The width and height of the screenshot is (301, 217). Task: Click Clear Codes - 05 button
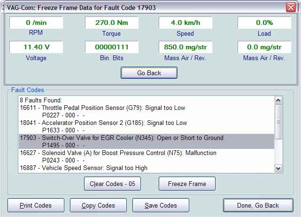tap(112, 184)
